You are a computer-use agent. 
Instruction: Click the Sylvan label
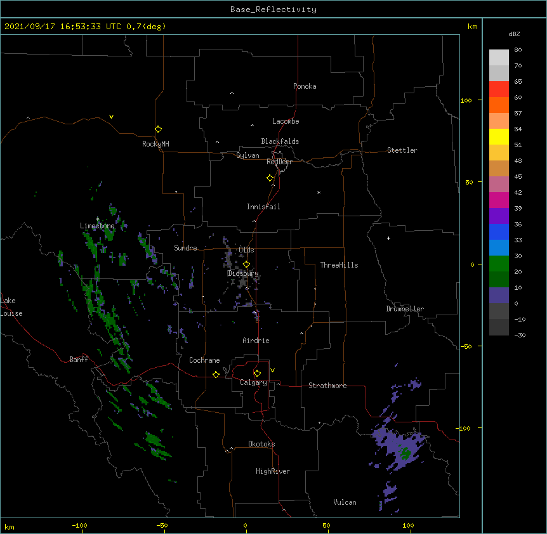247,155
